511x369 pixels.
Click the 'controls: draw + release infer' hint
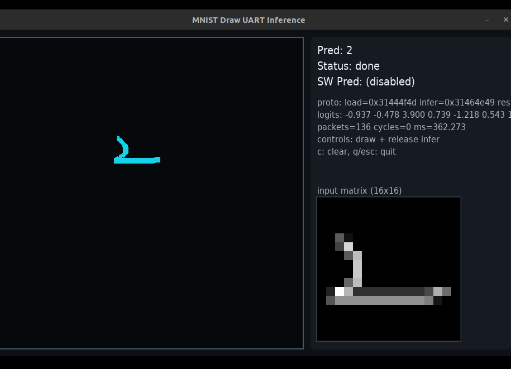(x=378, y=140)
